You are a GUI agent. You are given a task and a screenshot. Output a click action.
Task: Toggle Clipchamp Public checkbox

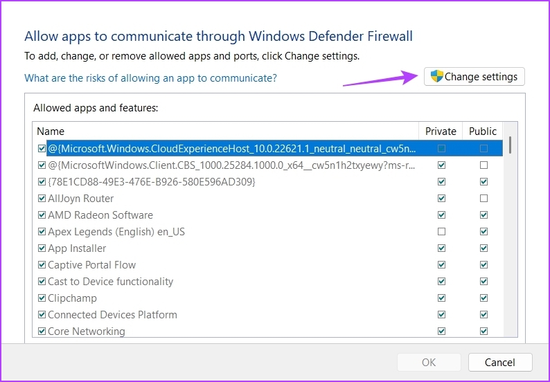[x=484, y=298]
